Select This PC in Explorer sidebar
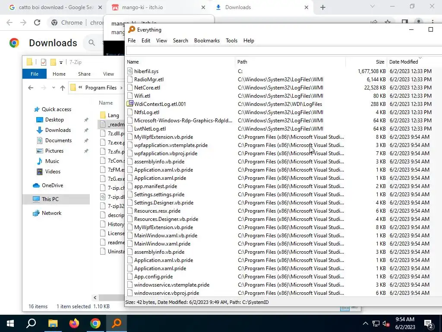 57,199
